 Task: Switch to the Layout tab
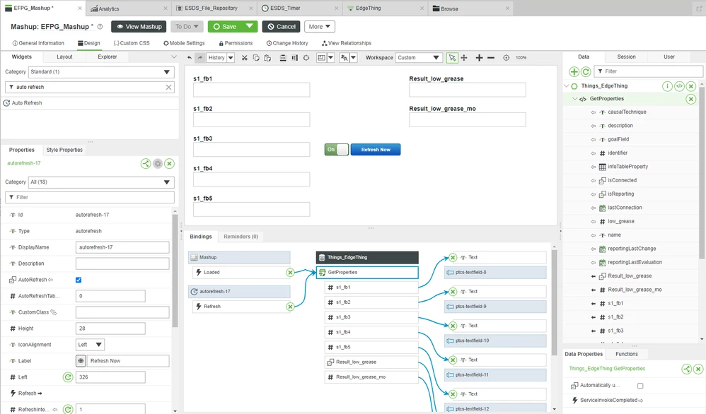click(x=64, y=57)
